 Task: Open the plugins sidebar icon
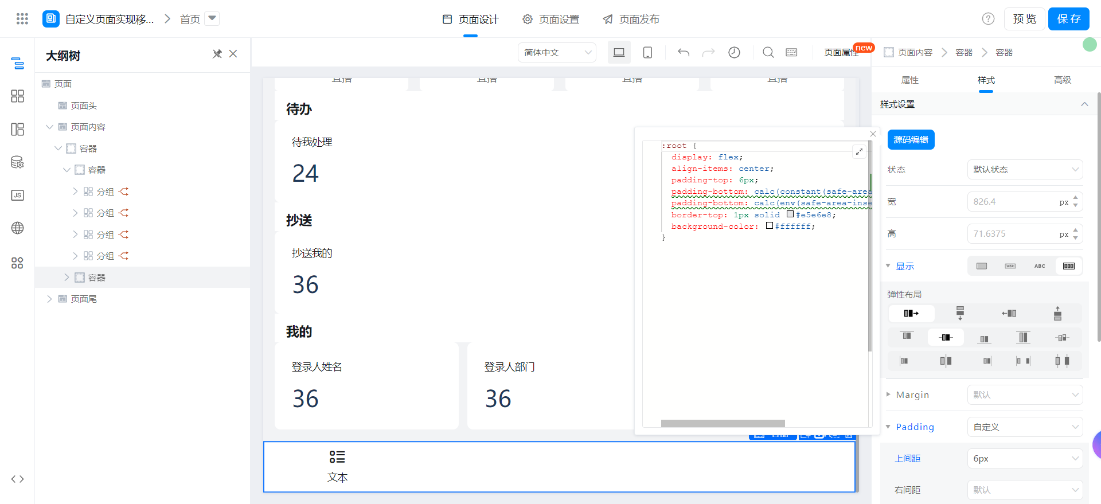(18, 263)
